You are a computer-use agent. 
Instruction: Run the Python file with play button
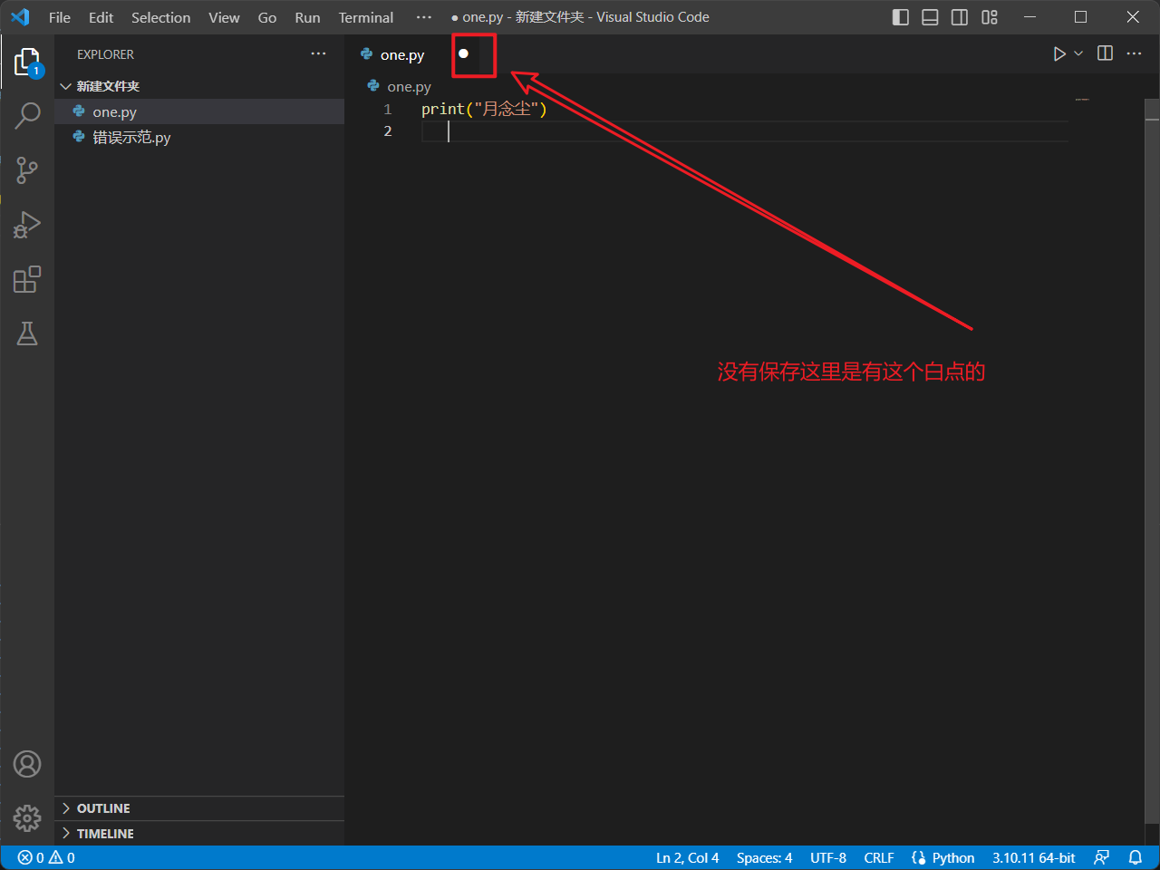click(1058, 54)
